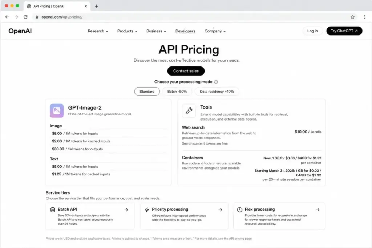
Task: Click 'Starting March 31, 2026' pricing text
Action: (288, 173)
